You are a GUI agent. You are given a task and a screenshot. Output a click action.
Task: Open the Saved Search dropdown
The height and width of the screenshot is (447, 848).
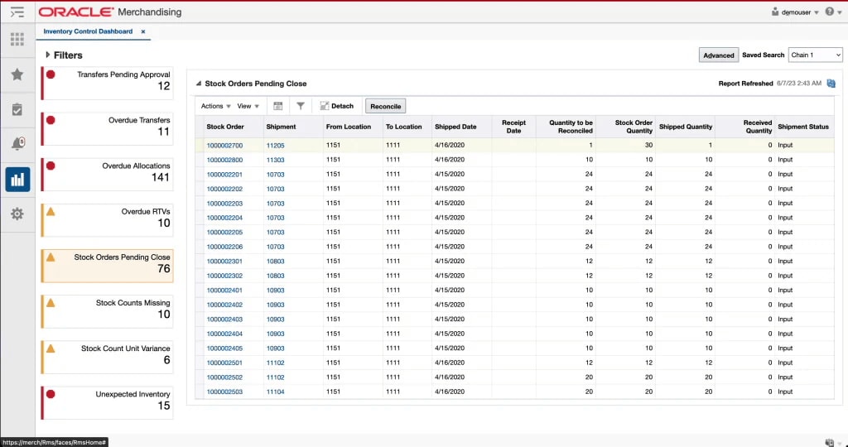[x=815, y=55]
